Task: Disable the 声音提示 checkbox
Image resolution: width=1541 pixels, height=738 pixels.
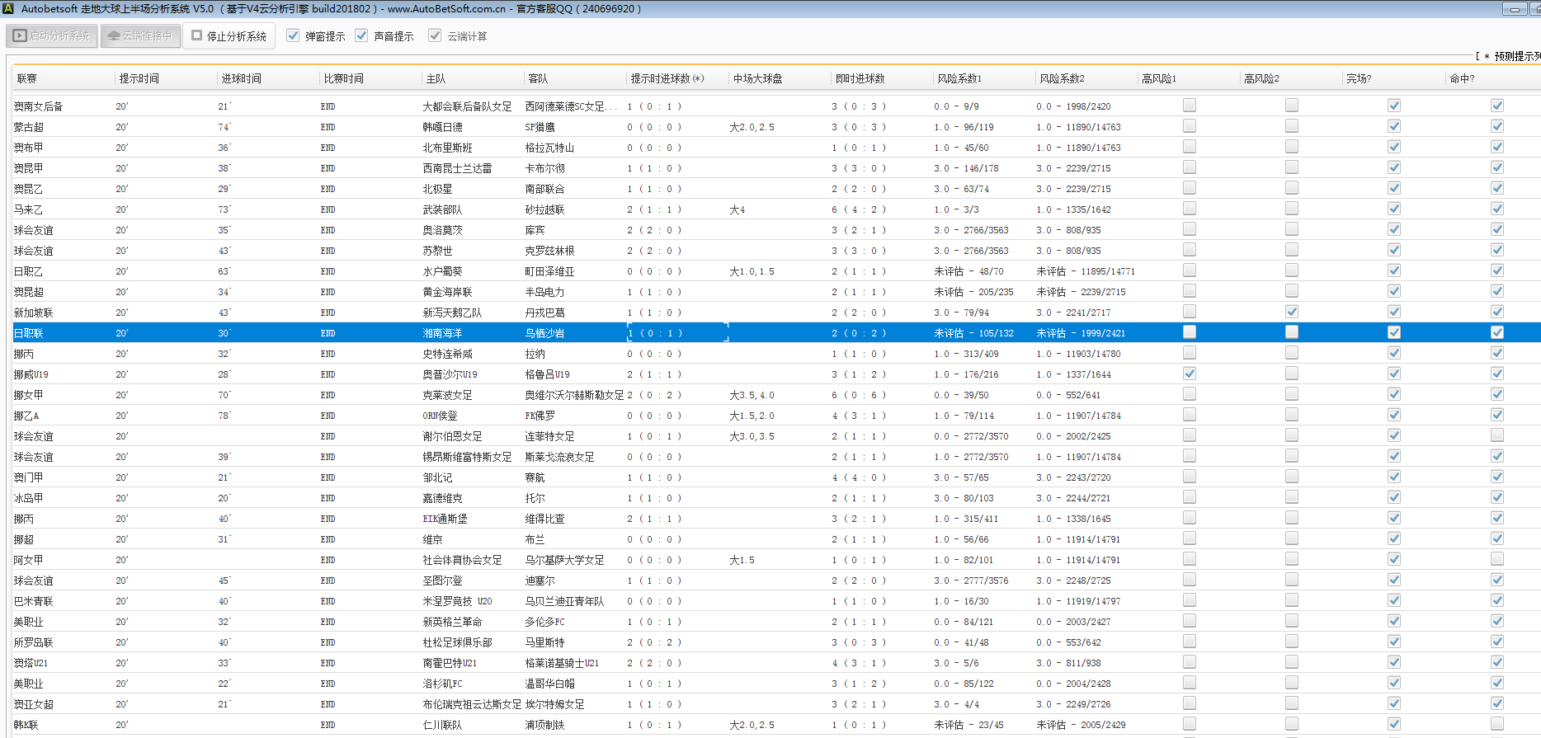Action: pos(361,35)
